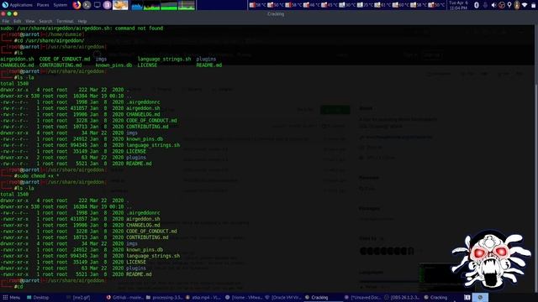Click the location pin tray icon

509,5
